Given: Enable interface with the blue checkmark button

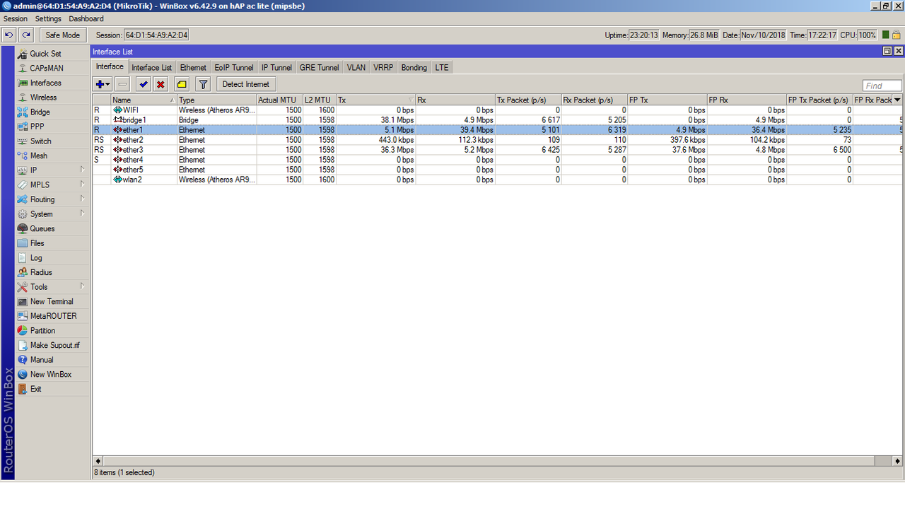Looking at the screenshot, I should (144, 84).
